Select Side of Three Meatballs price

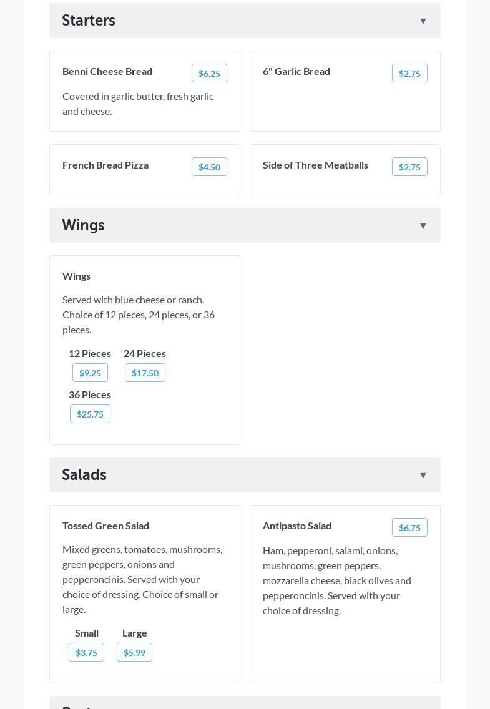pos(409,167)
